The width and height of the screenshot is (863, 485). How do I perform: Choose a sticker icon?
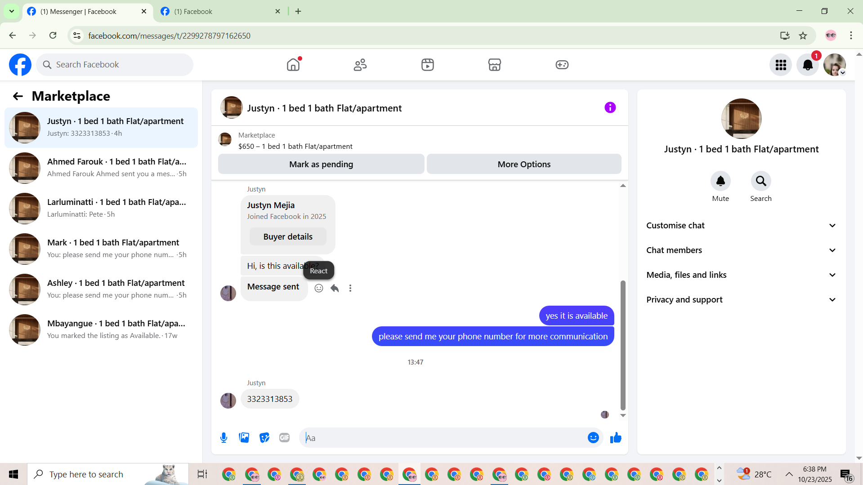(264, 438)
